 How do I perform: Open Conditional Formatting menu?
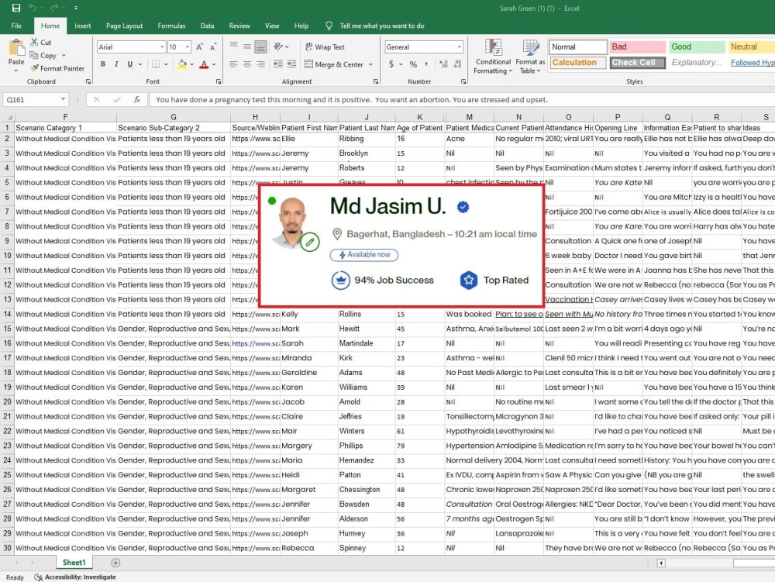[492, 57]
